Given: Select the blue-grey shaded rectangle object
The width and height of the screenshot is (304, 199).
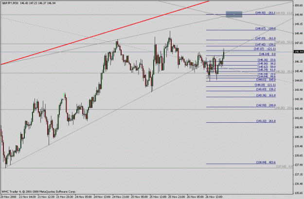Looking at the screenshot, I should pyautogui.click(x=234, y=14).
